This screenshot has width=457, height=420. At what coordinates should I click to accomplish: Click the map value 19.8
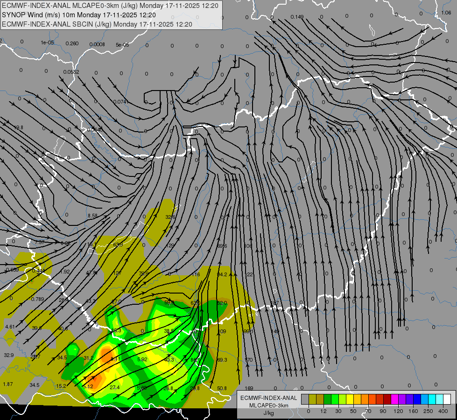point(18,128)
